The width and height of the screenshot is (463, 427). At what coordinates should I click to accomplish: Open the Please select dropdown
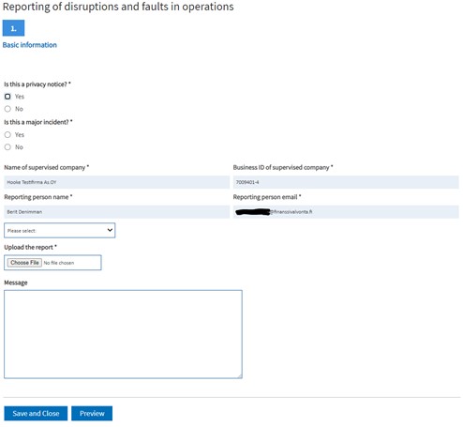[x=60, y=230]
